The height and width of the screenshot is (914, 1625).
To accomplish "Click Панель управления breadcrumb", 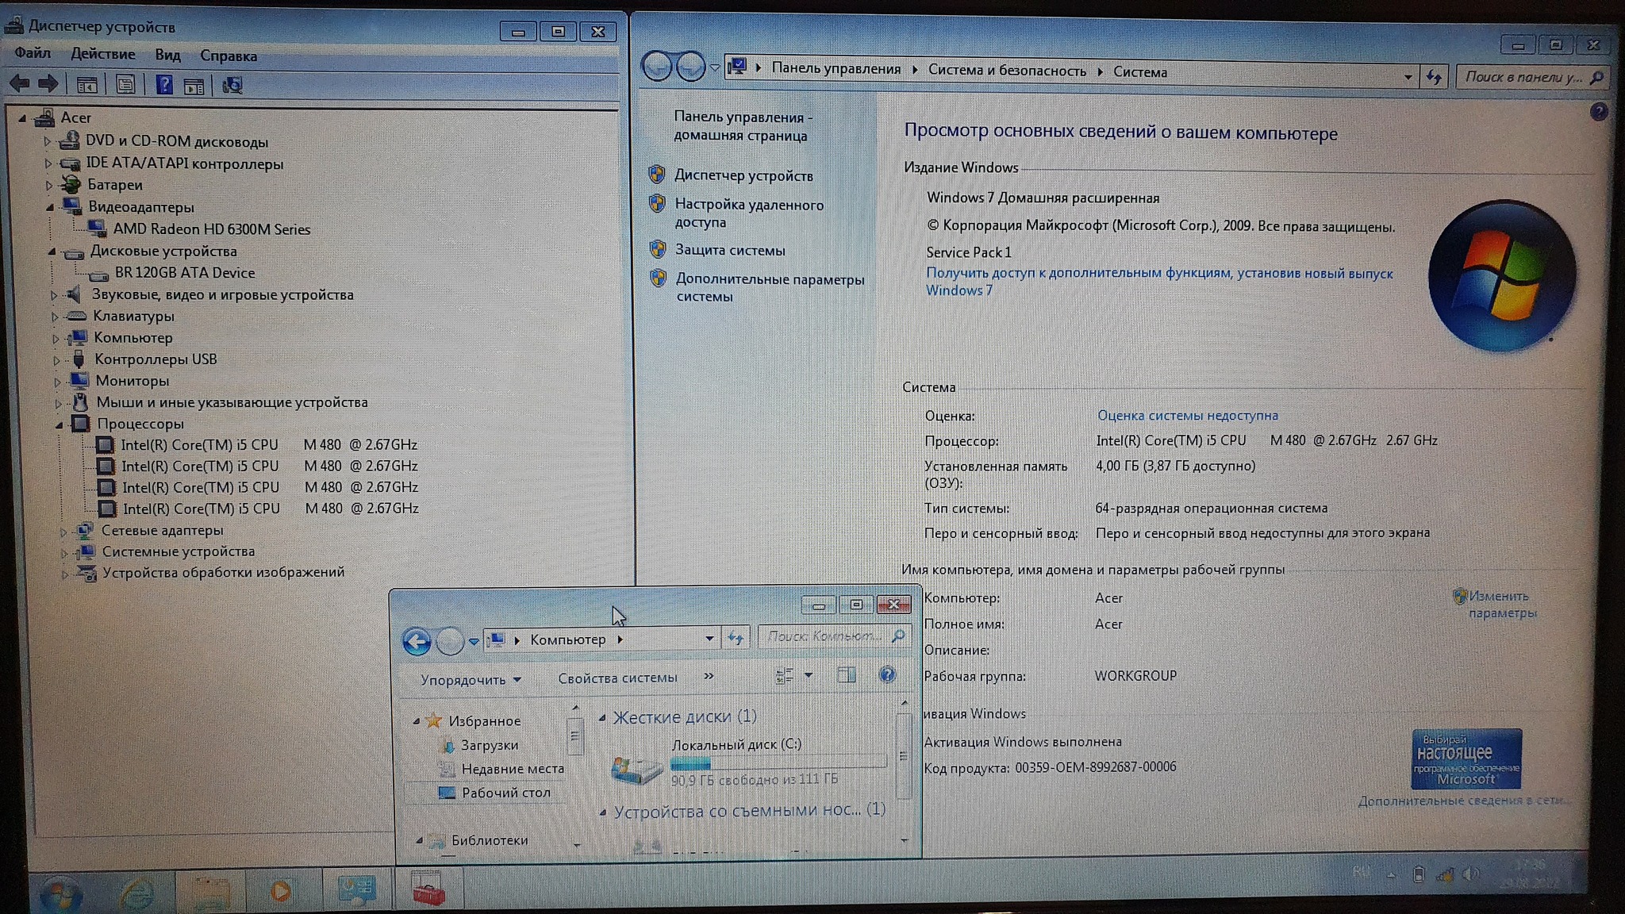I will [836, 69].
